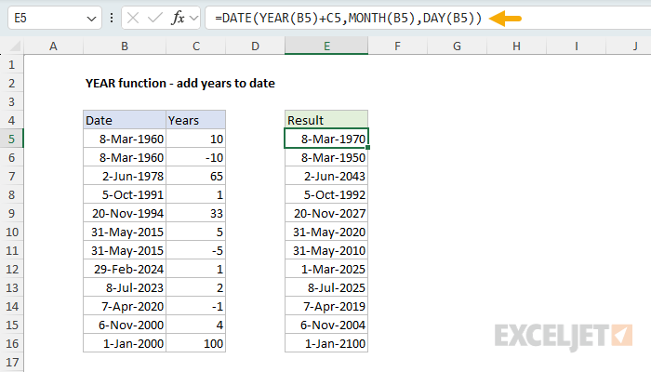651x372 pixels.
Task: Select column H header
Action: click(x=516, y=46)
